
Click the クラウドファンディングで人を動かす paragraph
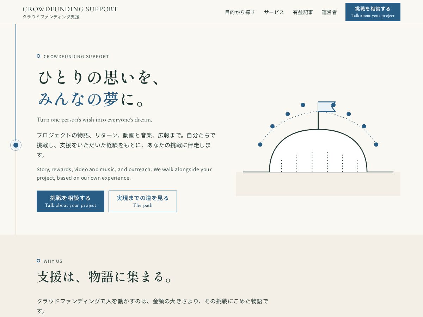[x=152, y=306]
